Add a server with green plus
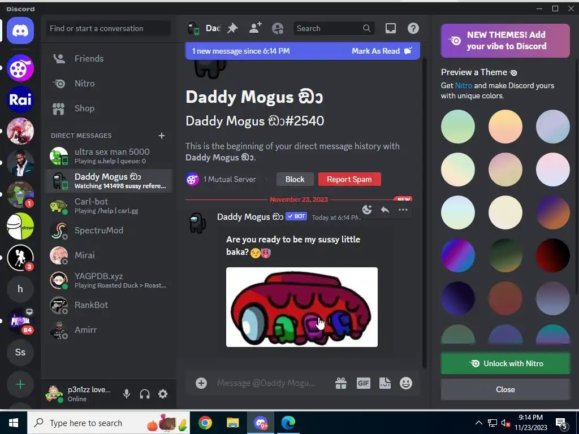Viewport: 579px width, 434px height. click(20, 384)
